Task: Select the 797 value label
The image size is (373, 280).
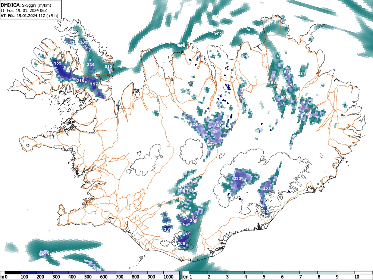Action: click(x=272, y=82)
